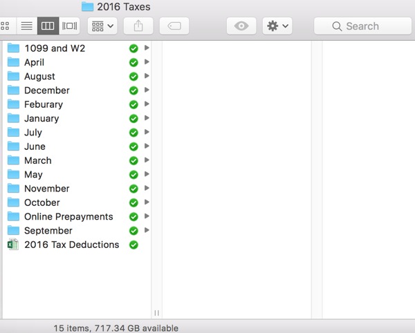Select the August folder icon
Screen dimensions: 415x333
pos(13,76)
